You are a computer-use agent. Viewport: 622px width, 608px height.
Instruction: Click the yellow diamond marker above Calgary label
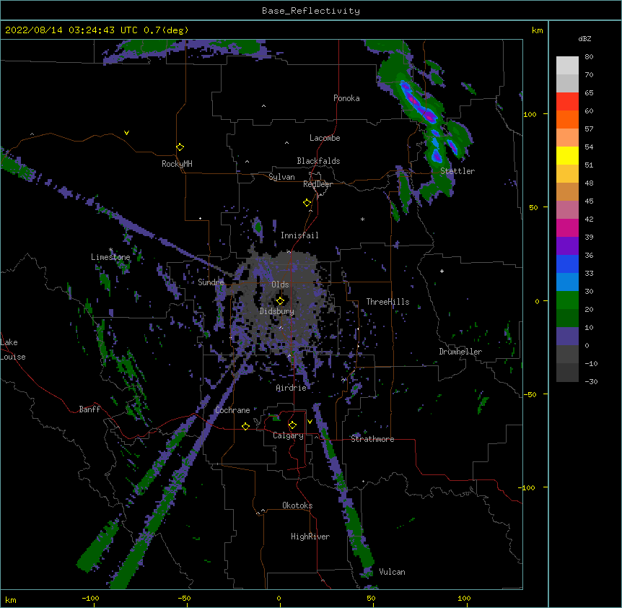point(292,425)
